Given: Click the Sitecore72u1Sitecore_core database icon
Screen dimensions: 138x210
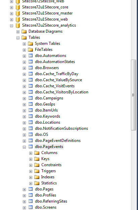Looking at the screenshot, I should (x=18, y=7).
